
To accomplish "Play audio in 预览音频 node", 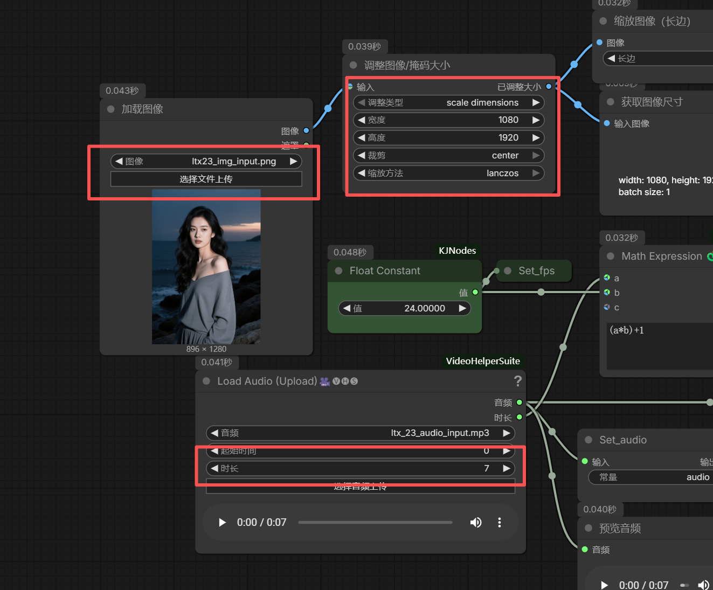I will 604,585.
